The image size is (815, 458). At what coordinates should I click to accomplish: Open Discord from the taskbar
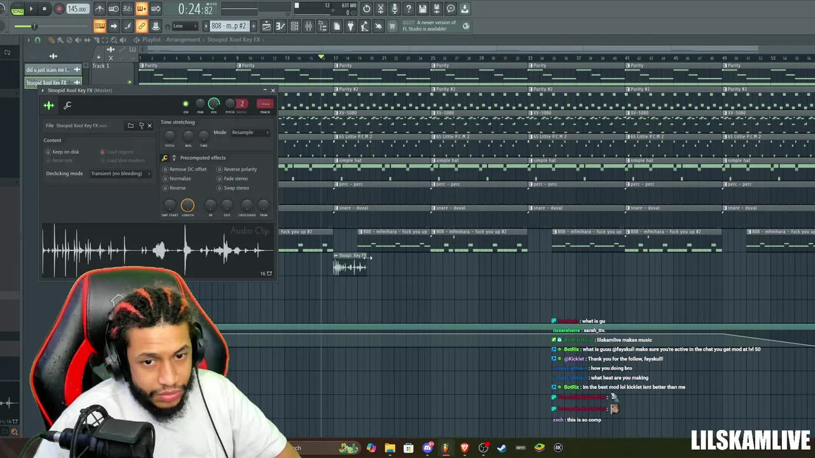[x=427, y=448]
